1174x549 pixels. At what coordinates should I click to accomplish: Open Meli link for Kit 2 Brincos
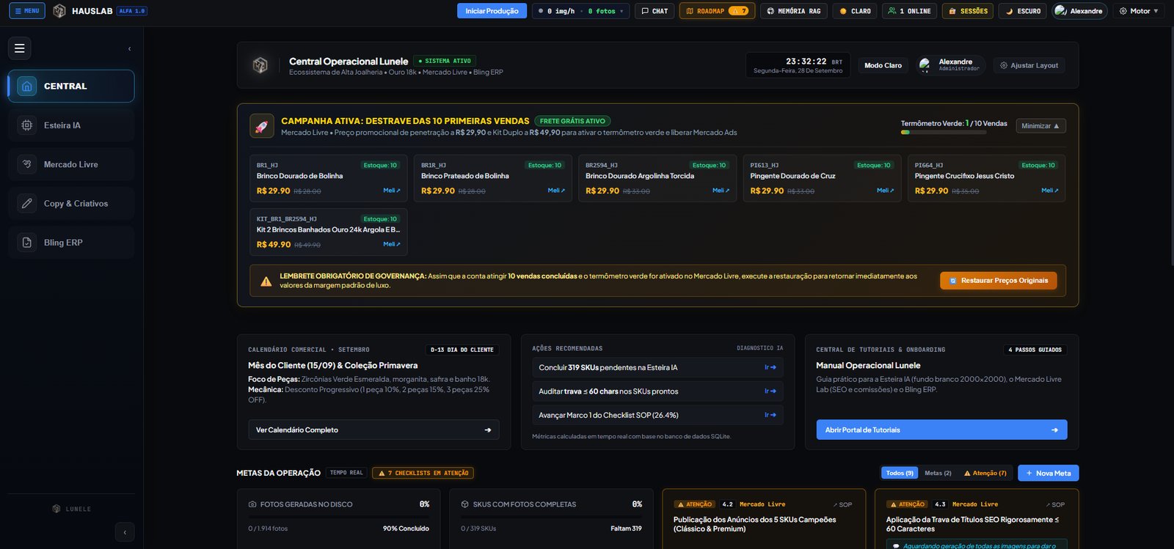coord(392,244)
